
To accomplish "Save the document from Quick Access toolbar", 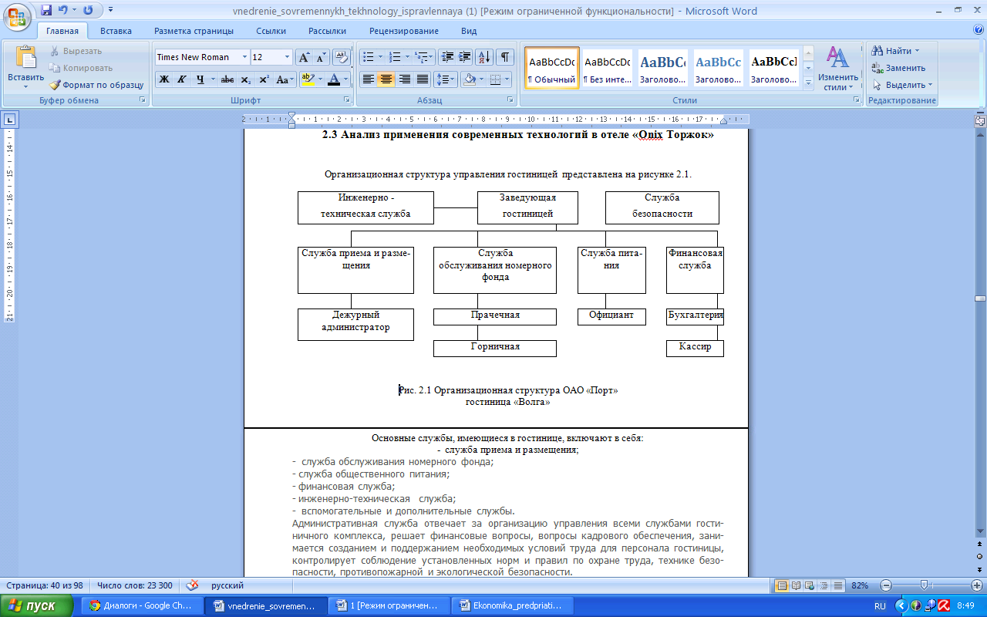I will click(46, 11).
